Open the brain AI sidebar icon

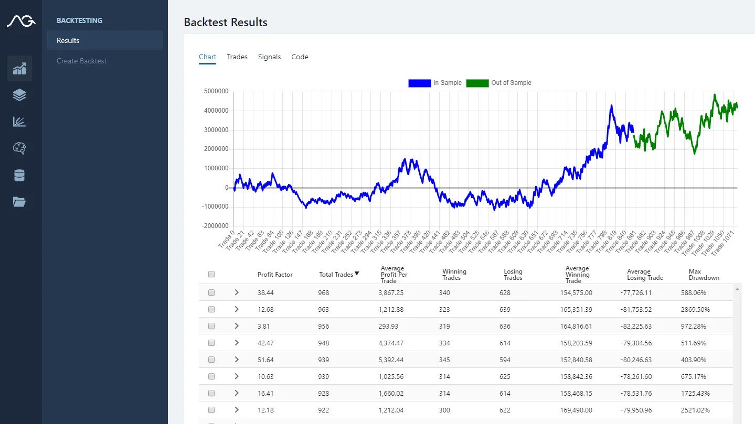click(19, 148)
